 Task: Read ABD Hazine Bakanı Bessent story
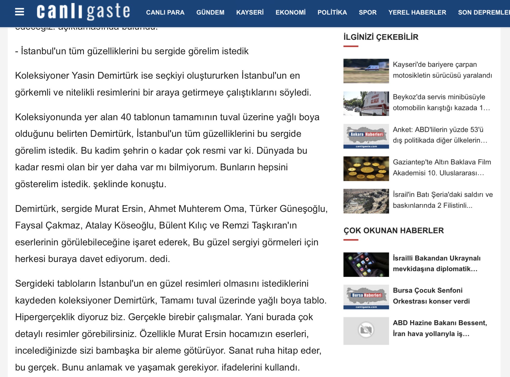(x=440, y=328)
